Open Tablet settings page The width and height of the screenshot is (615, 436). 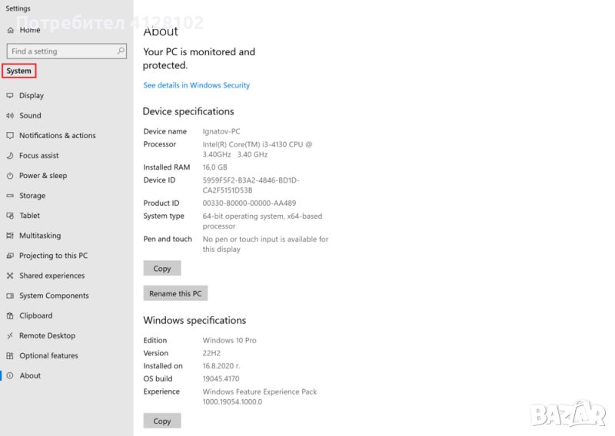click(x=29, y=216)
